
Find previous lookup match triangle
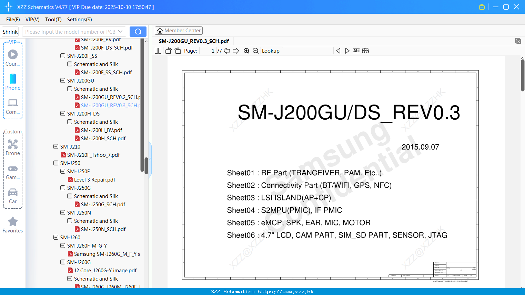click(x=338, y=51)
